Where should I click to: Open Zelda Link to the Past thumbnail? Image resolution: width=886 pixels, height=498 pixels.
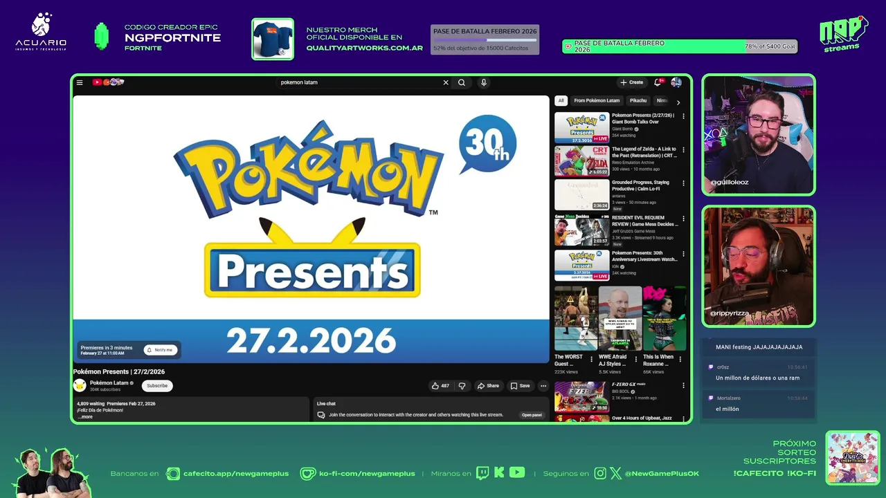(581, 161)
